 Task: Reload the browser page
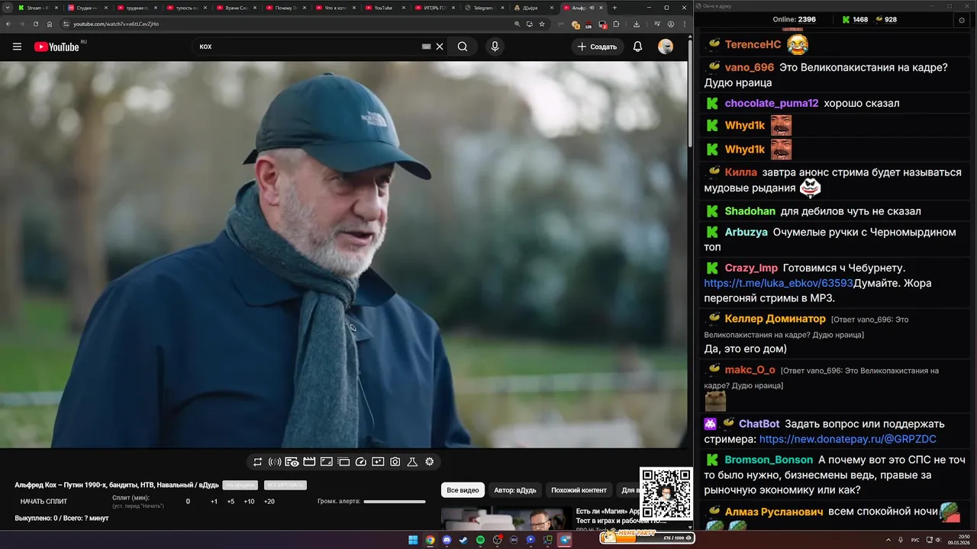[x=35, y=24]
